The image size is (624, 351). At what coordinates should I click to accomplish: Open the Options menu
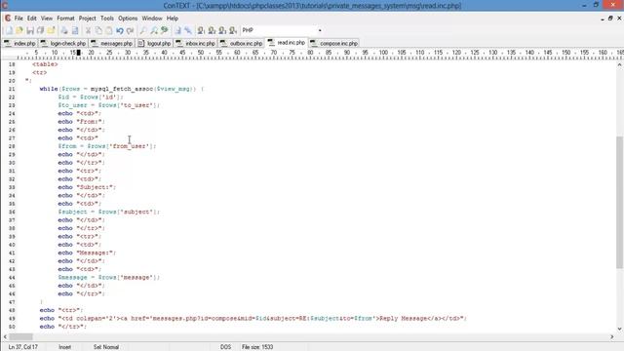(x=128, y=19)
